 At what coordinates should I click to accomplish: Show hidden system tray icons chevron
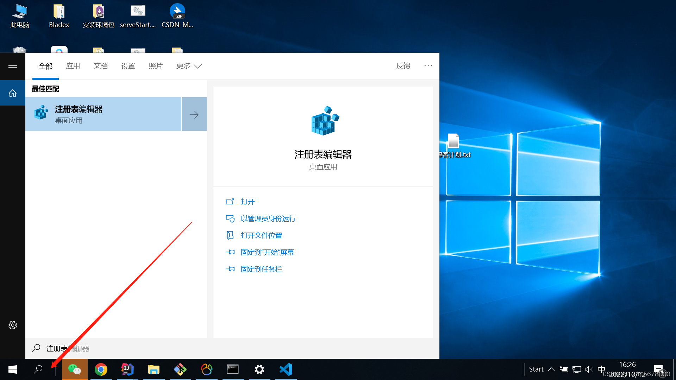(x=551, y=369)
